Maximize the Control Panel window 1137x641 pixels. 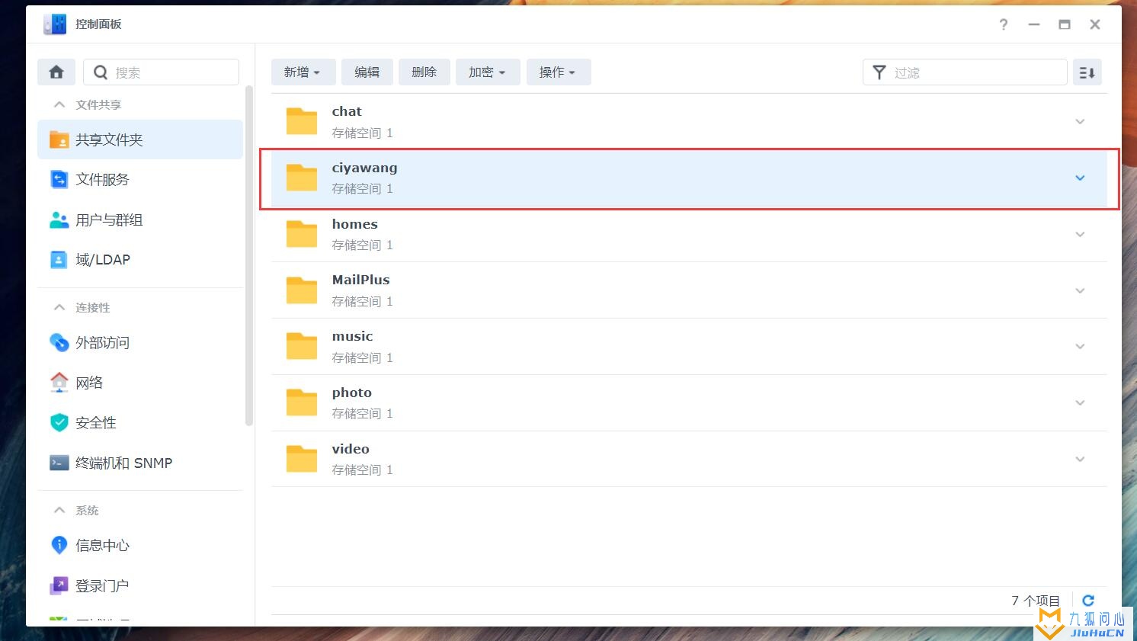(1065, 24)
